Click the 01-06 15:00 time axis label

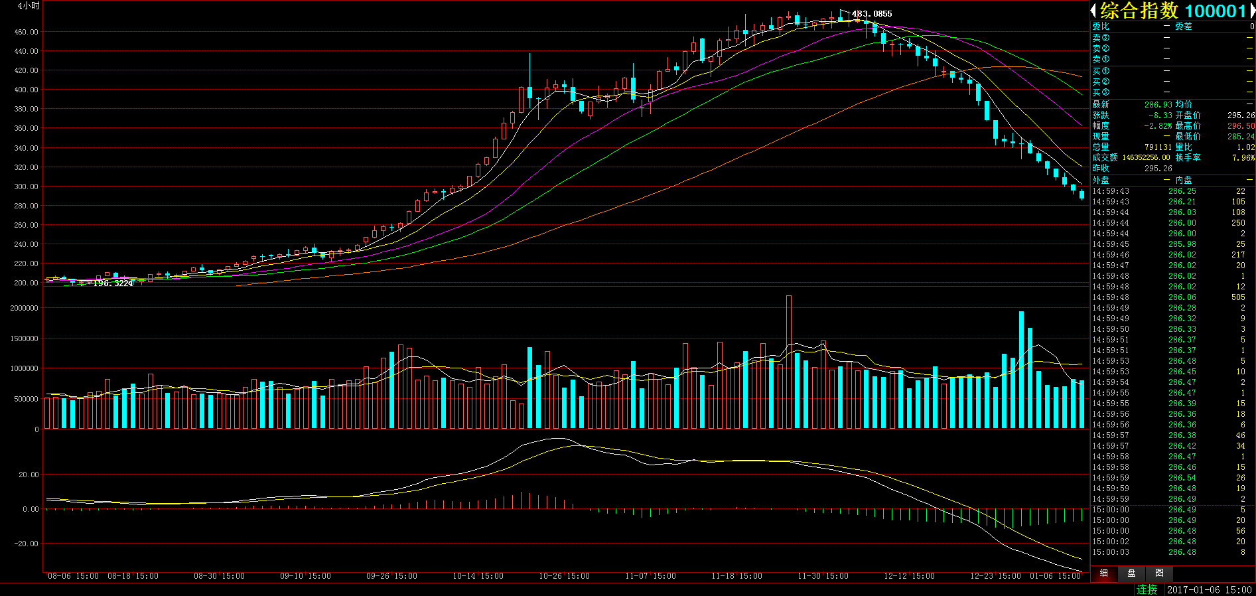[1055, 576]
